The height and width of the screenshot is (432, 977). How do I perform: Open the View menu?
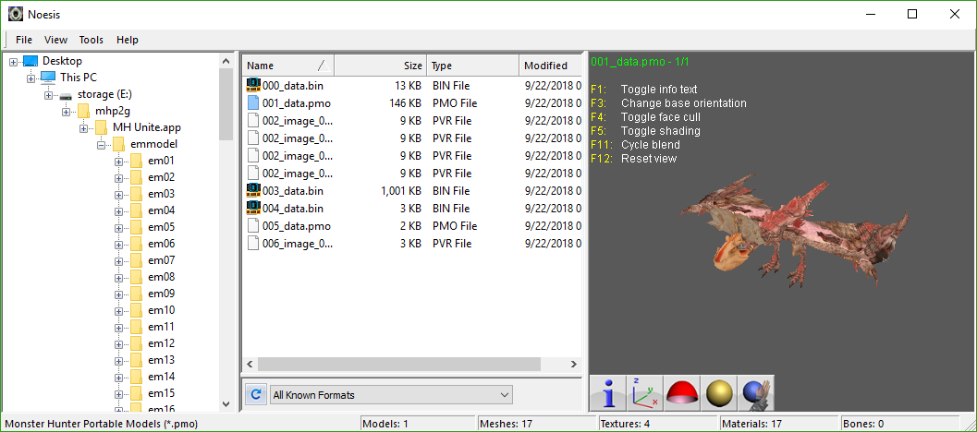pos(55,40)
